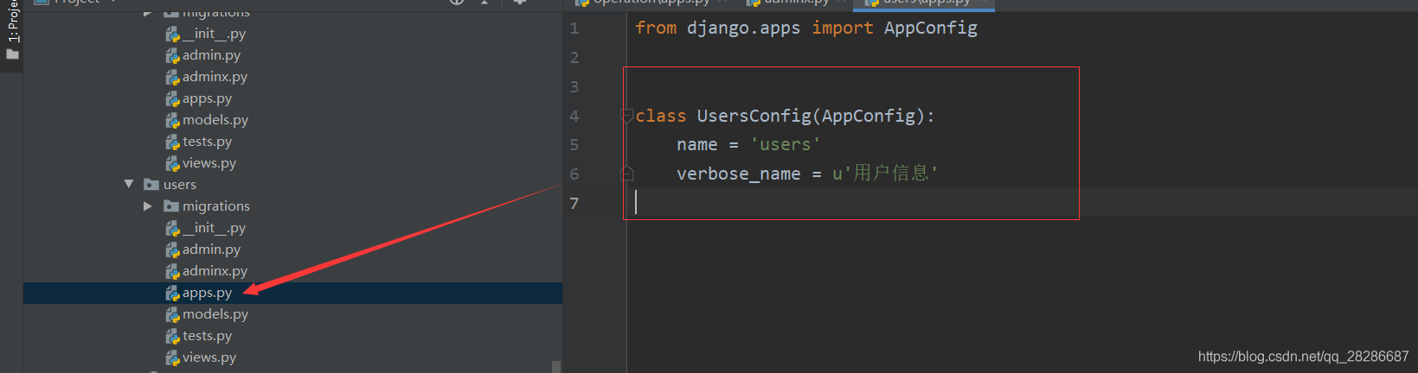Click the 'UsersConfig' class name
Viewport: 1418px width, 373px height.
click(754, 116)
